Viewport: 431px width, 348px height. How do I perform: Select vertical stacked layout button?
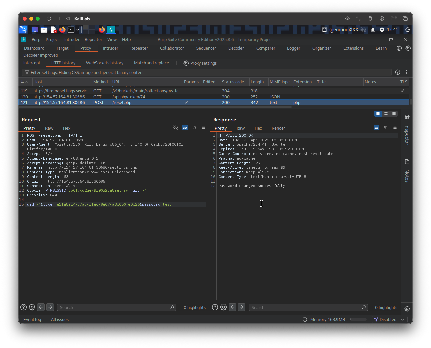pyautogui.click(x=386, y=114)
